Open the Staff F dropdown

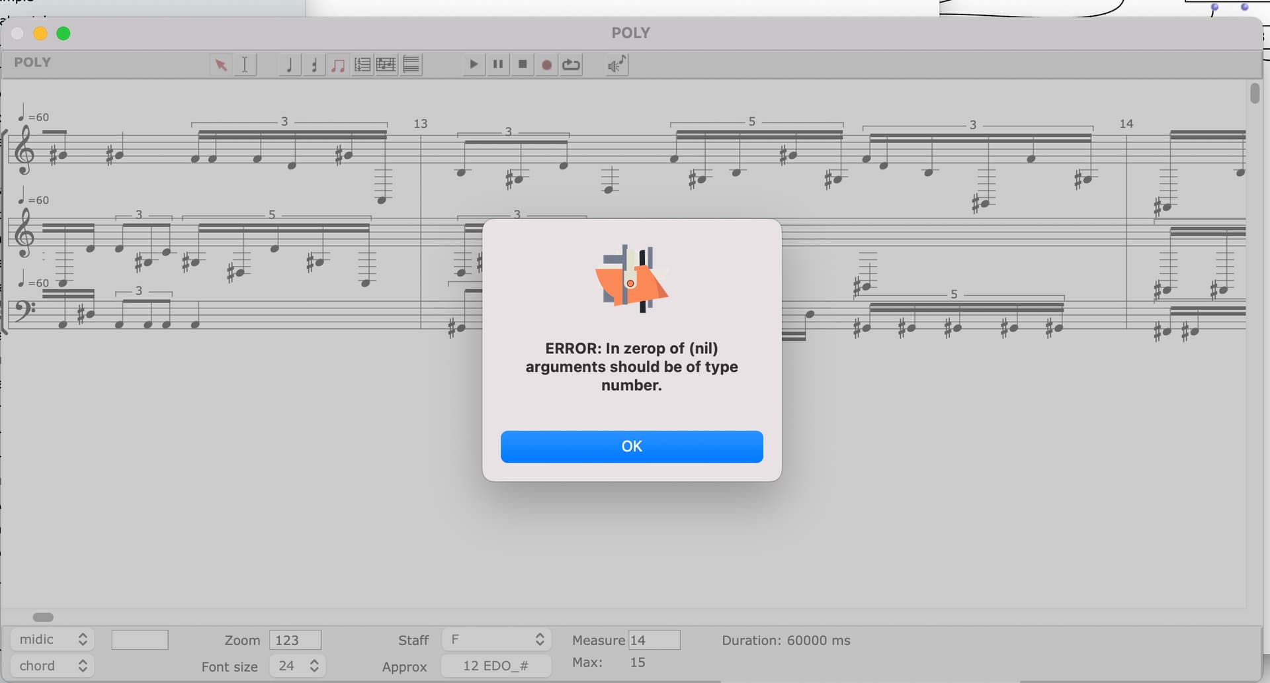pos(497,639)
